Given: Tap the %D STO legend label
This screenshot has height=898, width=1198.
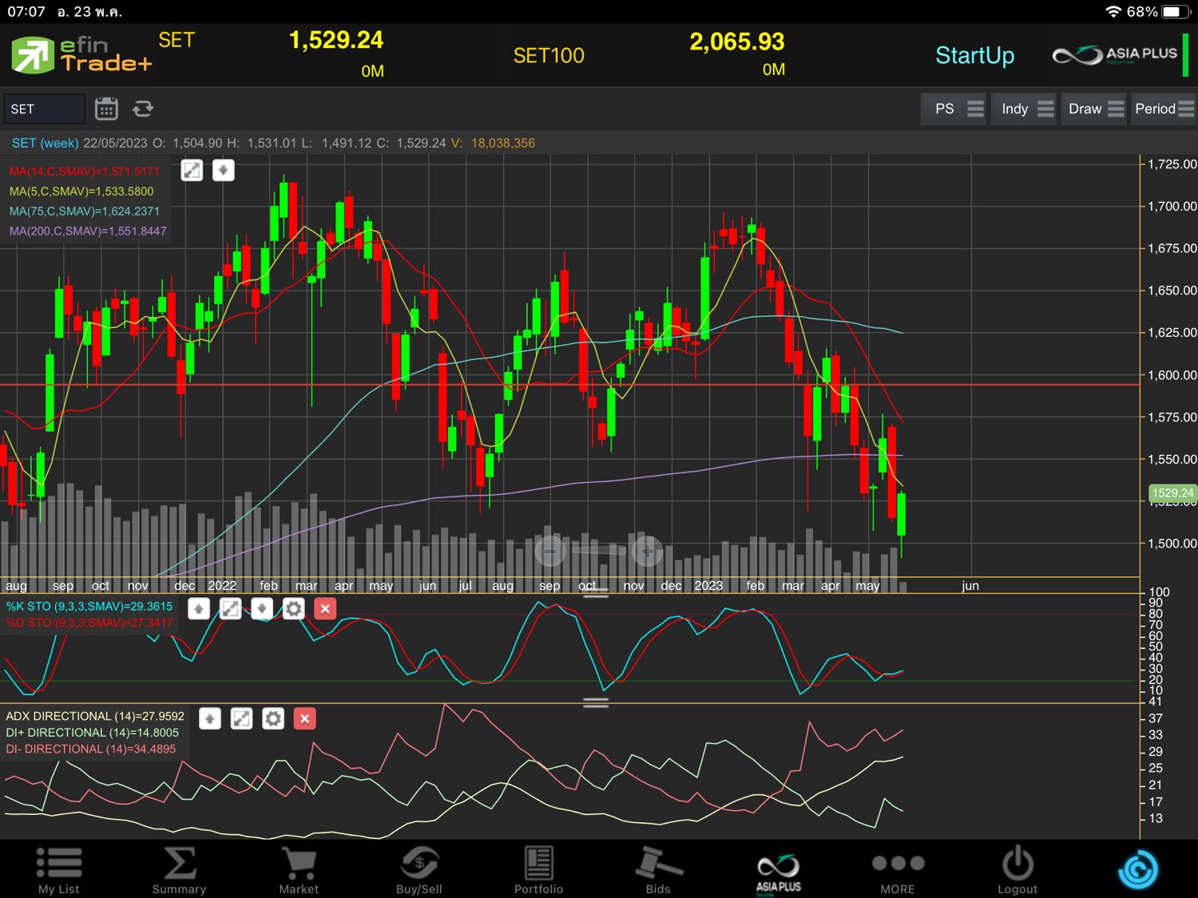Looking at the screenshot, I should (89, 623).
